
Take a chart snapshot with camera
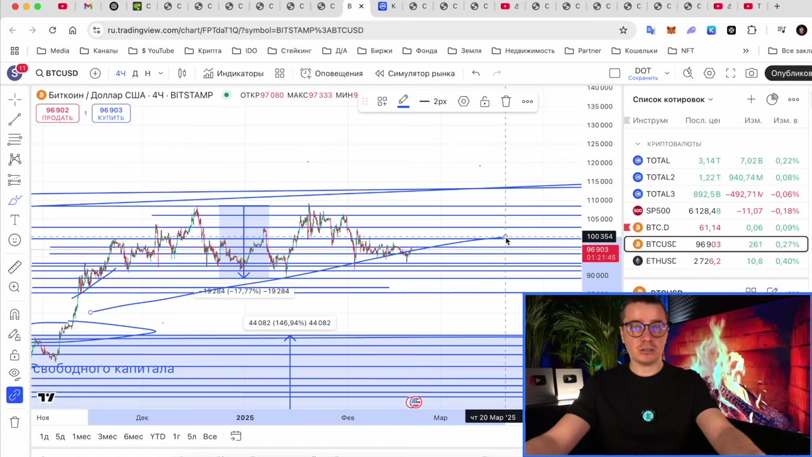coord(751,73)
